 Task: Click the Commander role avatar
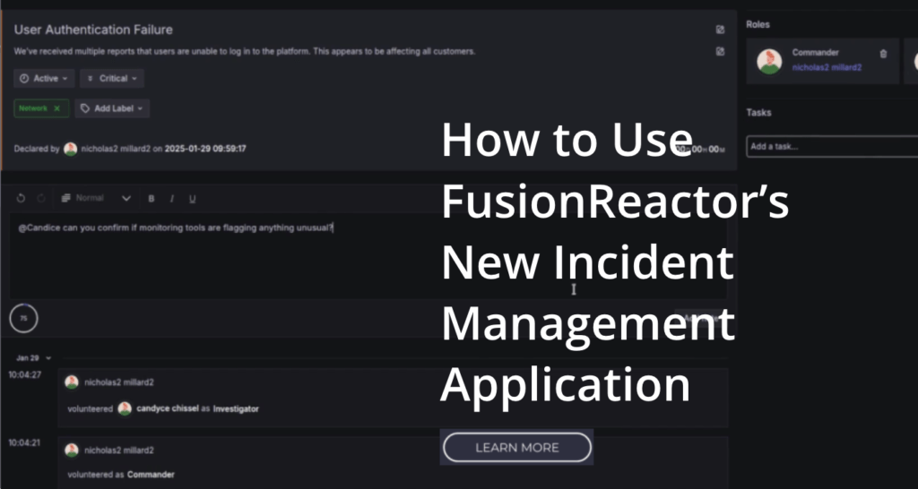coord(769,61)
